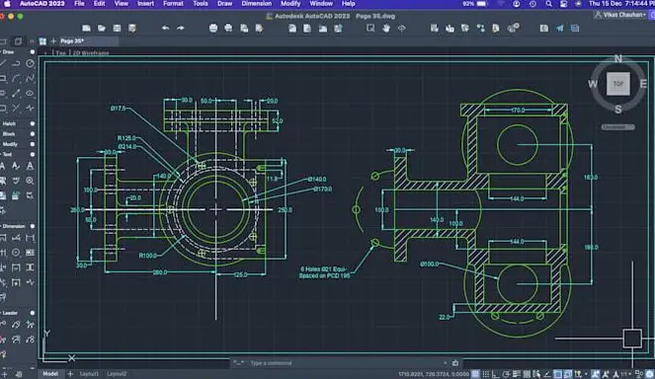Viewport: 655px width, 379px height.
Task: Click the Type a command input field
Action: pyautogui.click(x=347, y=363)
